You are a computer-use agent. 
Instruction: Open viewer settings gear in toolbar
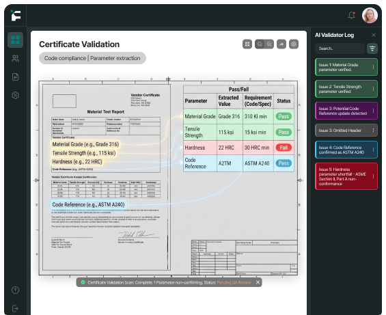(294, 44)
